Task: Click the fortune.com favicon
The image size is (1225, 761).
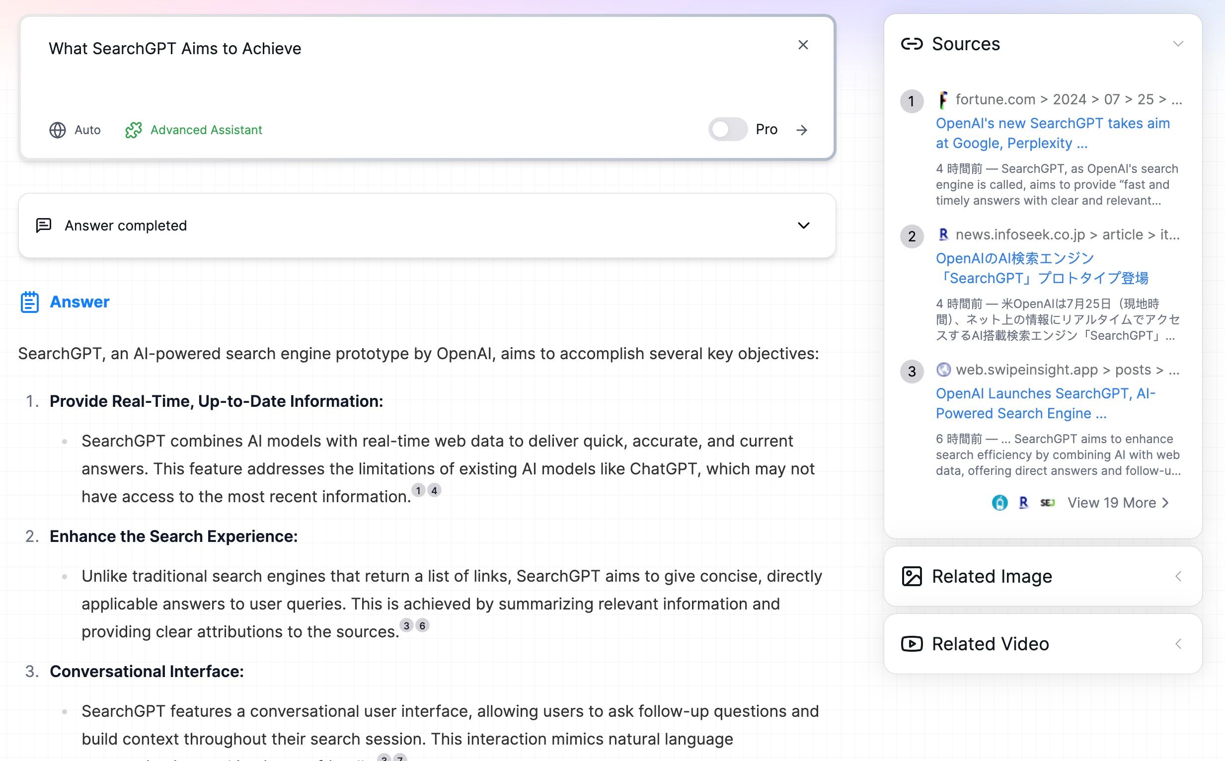Action: coord(943,100)
